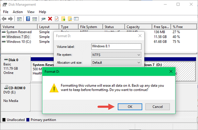Click the 136 MB free space cell
The width and height of the screenshot is (198, 130).
coord(159,32)
